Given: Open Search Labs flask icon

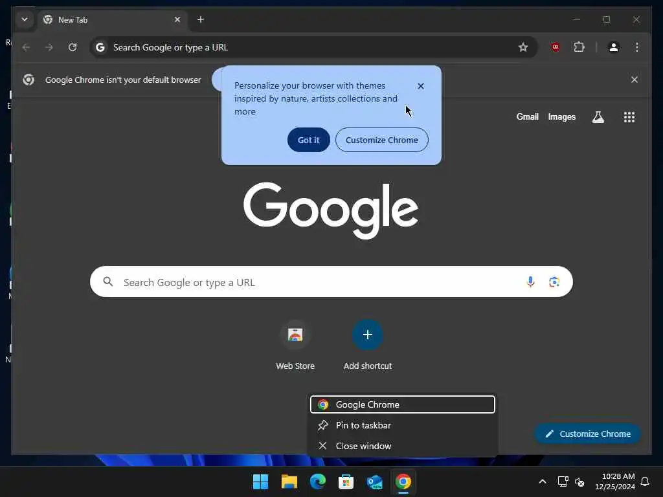Looking at the screenshot, I should [x=598, y=117].
